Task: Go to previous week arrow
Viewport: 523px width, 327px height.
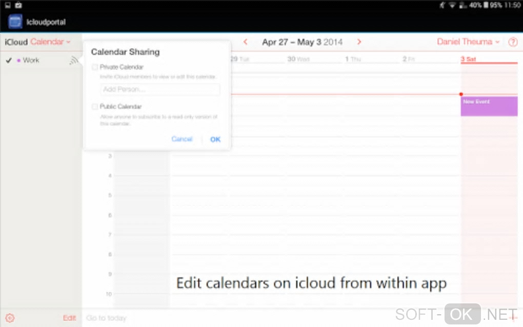Action: point(246,42)
